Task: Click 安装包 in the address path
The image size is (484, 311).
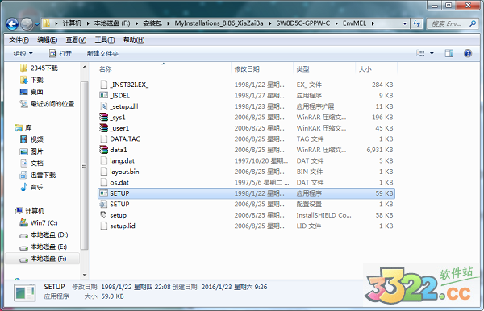Action: (152, 23)
